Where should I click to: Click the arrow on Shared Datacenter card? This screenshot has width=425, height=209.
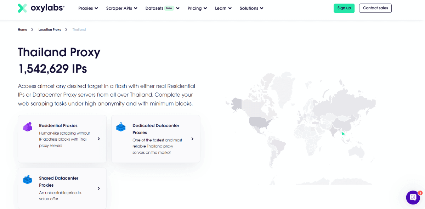(99, 188)
